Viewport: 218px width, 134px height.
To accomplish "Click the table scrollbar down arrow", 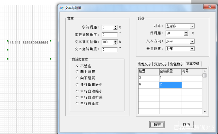I will coord(204,112).
